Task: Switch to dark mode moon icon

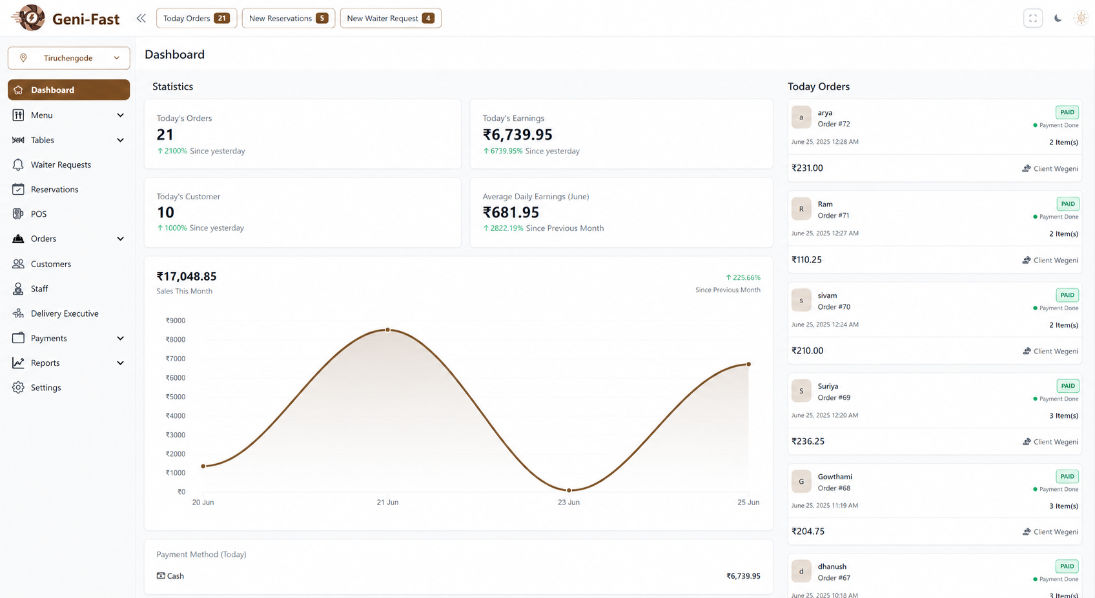Action: [1058, 18]
